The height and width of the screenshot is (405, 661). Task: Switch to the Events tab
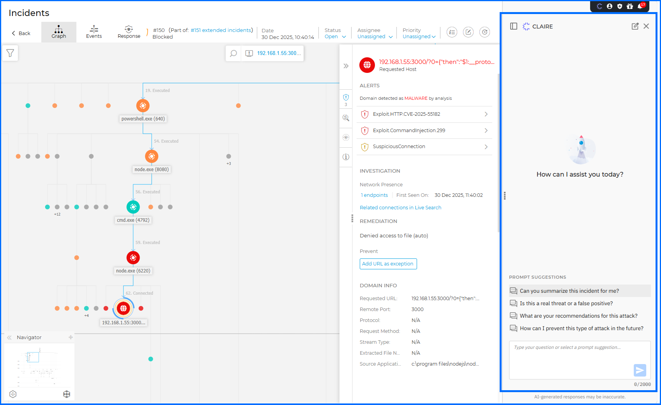tap(94, 32)
